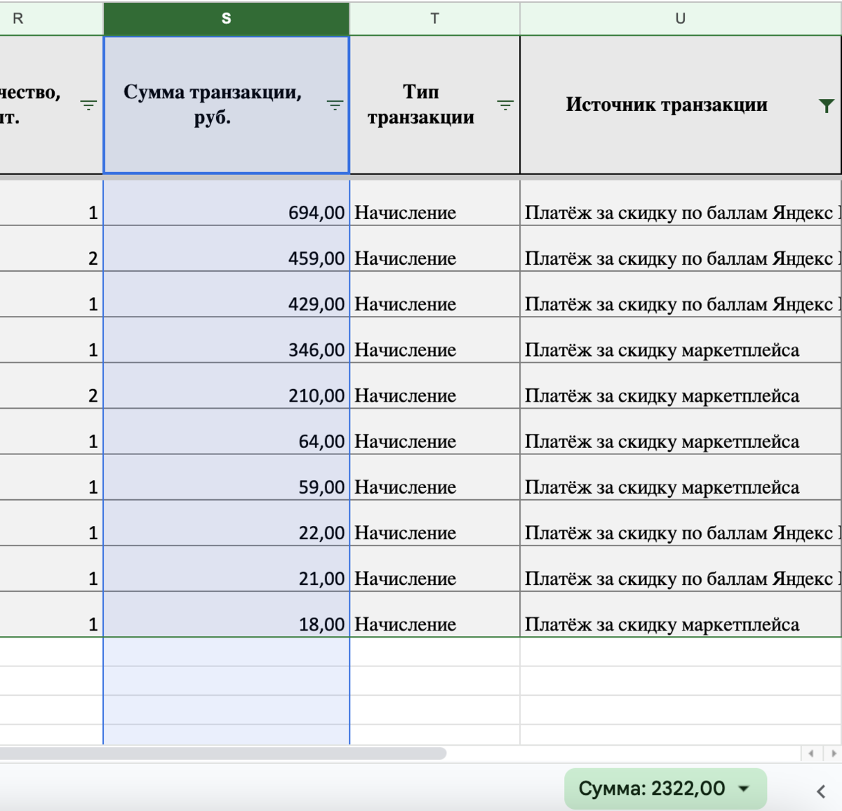The image size is (842, 811).
Task: Select cell with value 21,00
Action: coord(226,568)
